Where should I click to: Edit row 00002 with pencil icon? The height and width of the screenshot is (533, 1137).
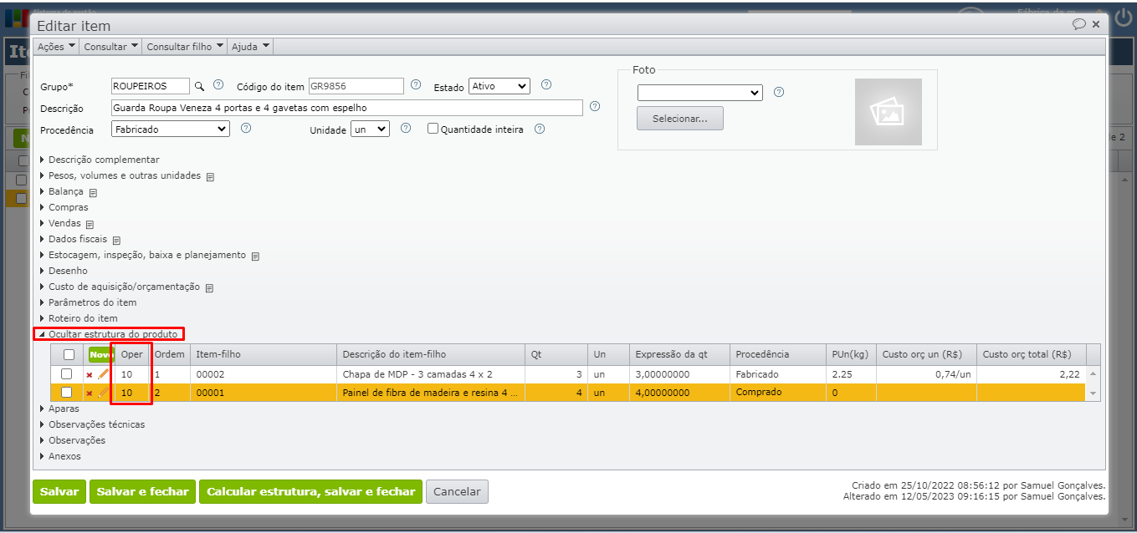pos(104,374)
